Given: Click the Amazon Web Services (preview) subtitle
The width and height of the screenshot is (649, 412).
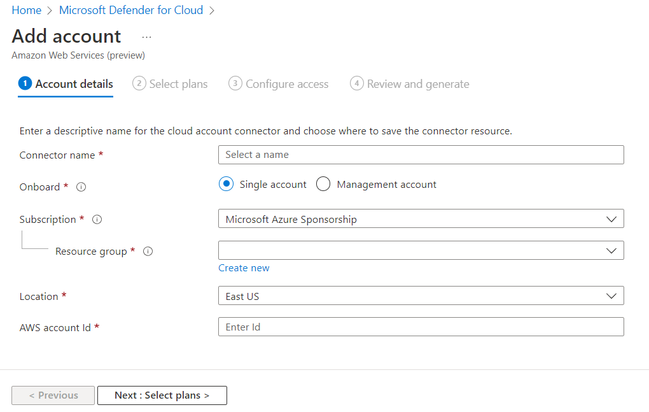Looking at the screenshot, I should [x=78, y=55].
